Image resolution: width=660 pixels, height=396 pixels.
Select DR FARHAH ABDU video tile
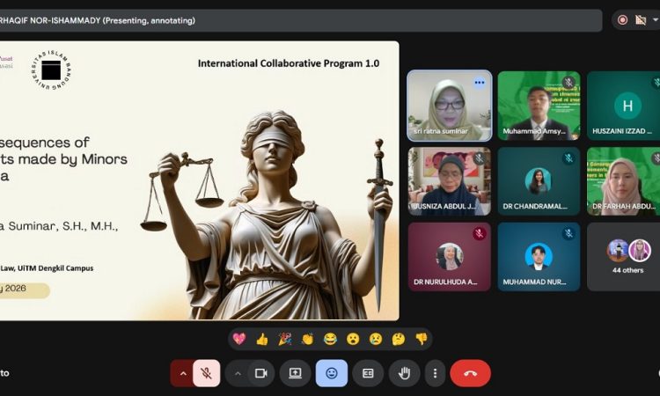point(623,181)
